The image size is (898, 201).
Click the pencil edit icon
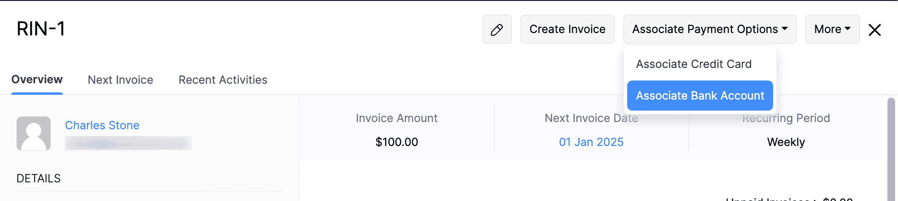point(497,30)
